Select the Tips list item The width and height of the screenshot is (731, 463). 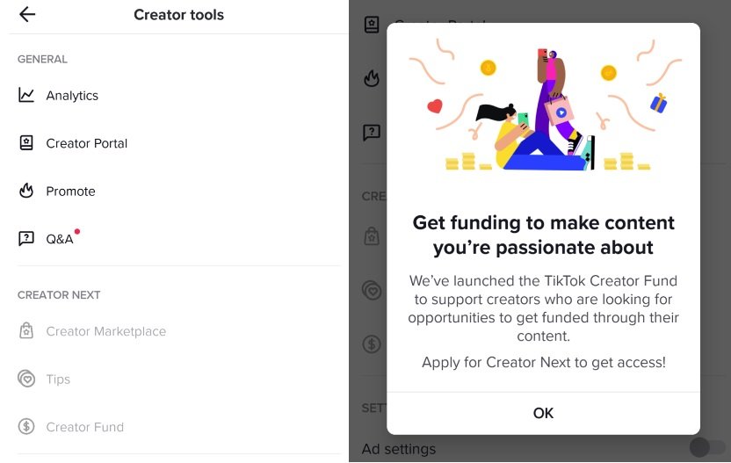(x=179, y=379)
